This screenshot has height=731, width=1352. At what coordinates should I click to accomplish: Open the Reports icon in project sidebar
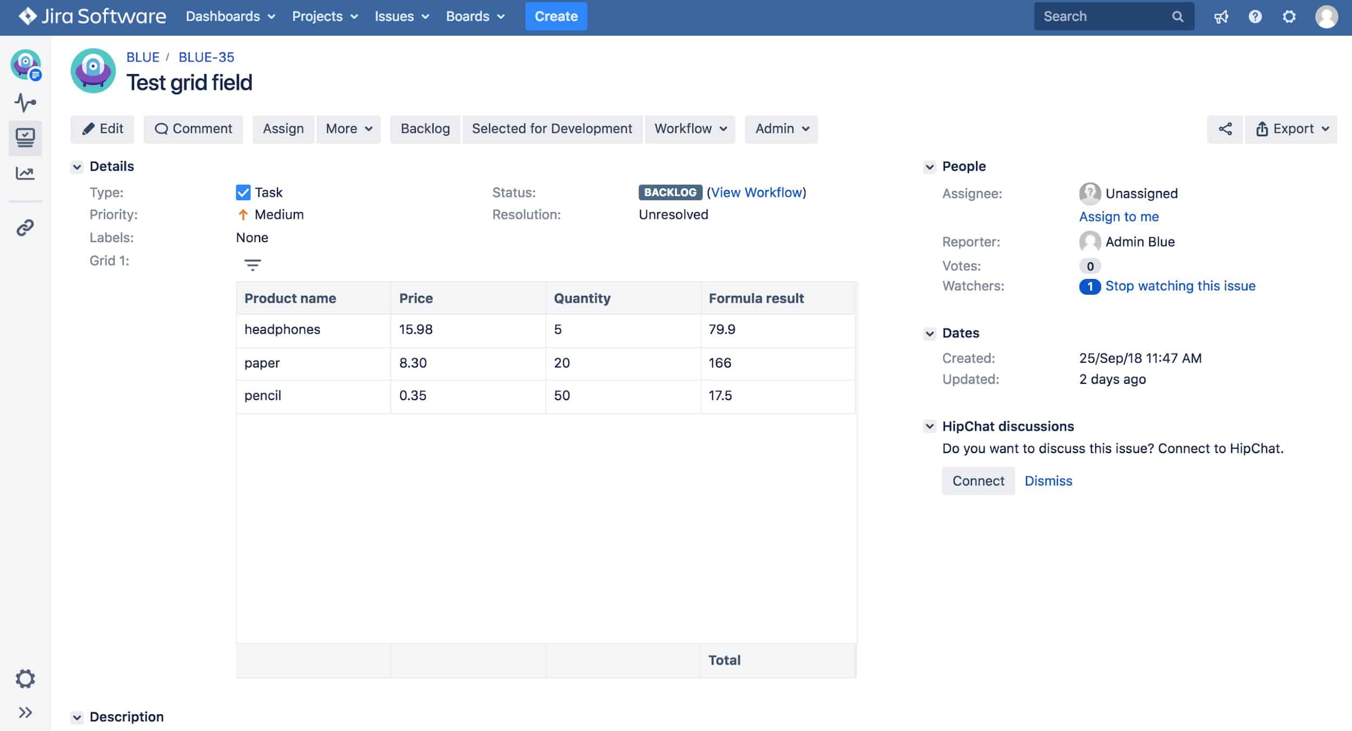[x=25, y=173]
